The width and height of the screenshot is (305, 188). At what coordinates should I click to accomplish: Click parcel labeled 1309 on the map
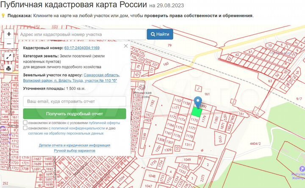168,150
